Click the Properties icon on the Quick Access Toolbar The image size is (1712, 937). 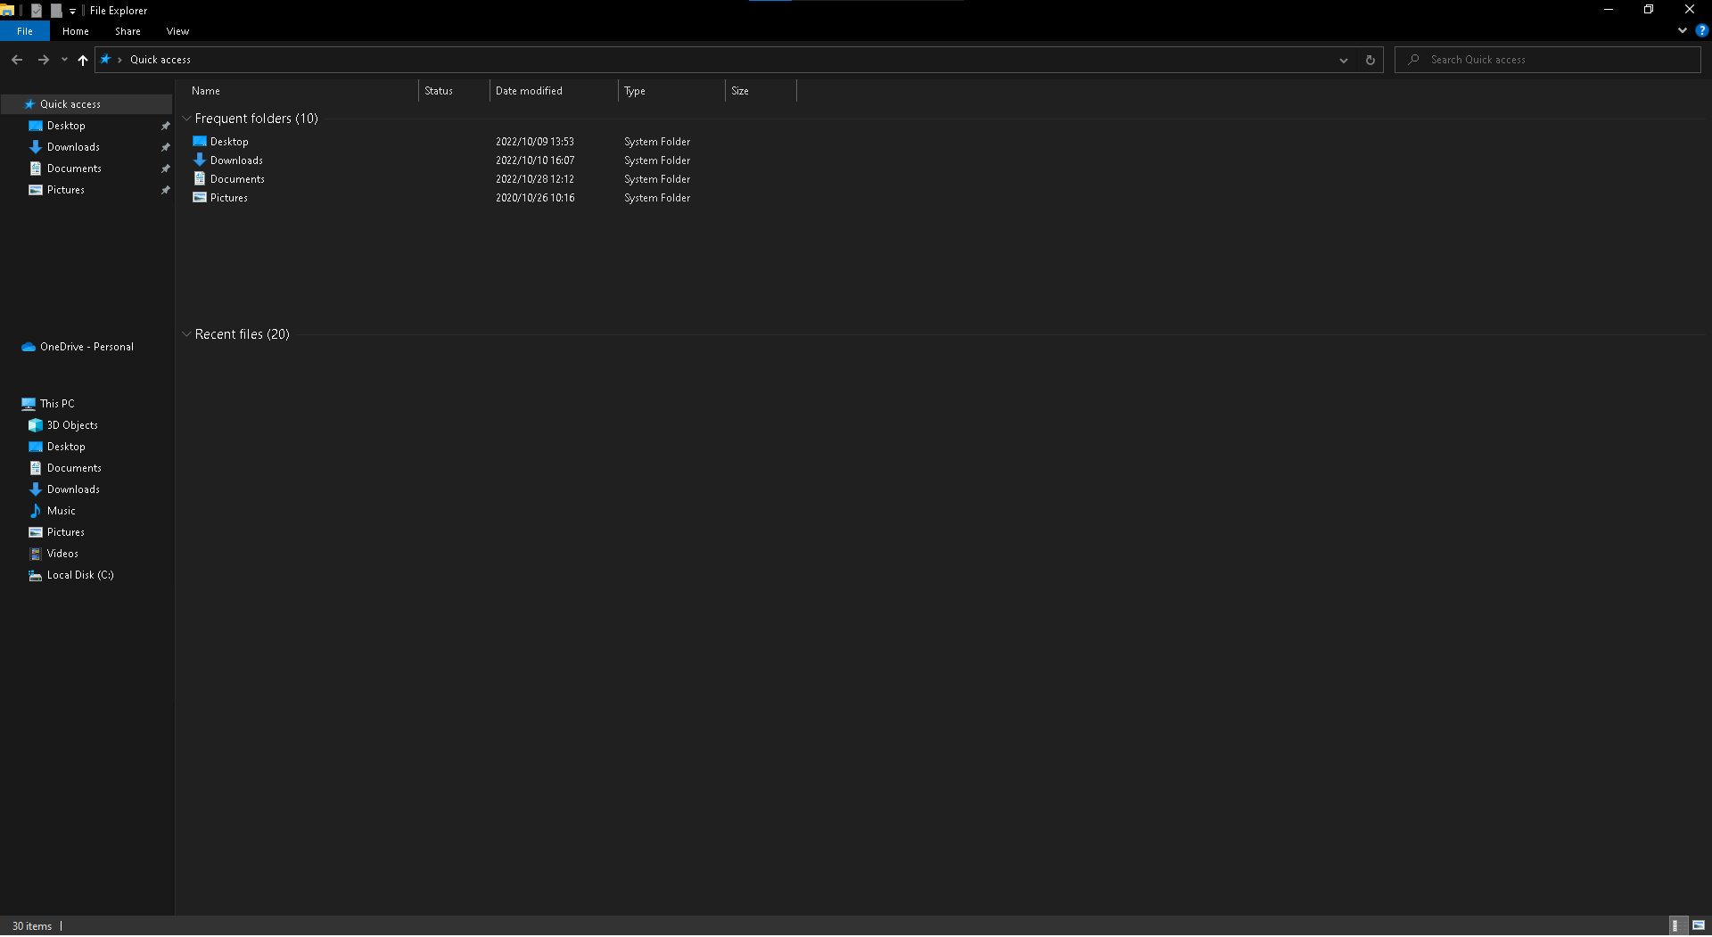[x=36, y=10]
